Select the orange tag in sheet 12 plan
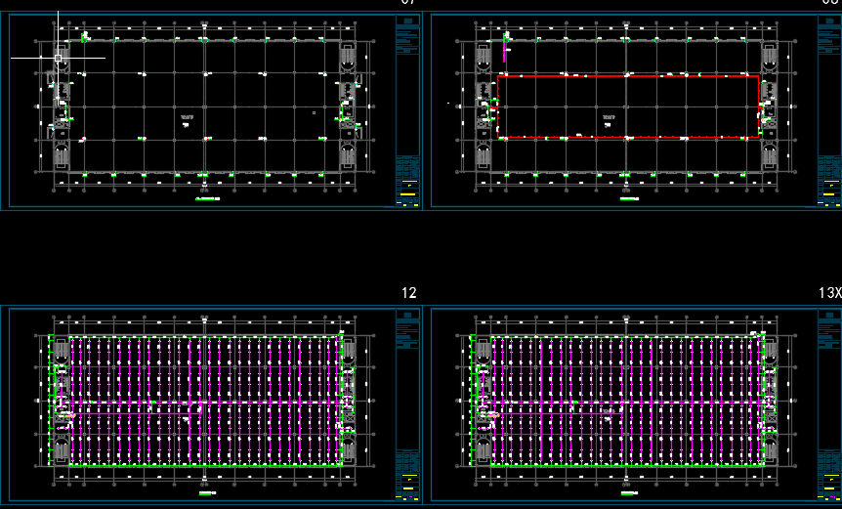The width and height of the screenshot is (842, 509). click(71, 414)
